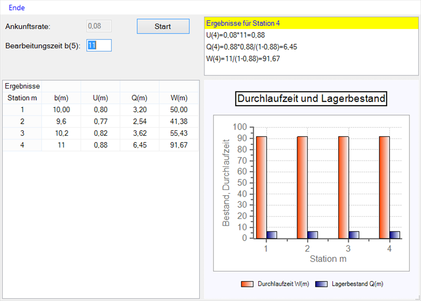Select the W(4)=11/(1-0,88)=91,67 line
Image resolution: width=421 pixels, height=301 pixels.
[x=243, y=58]
